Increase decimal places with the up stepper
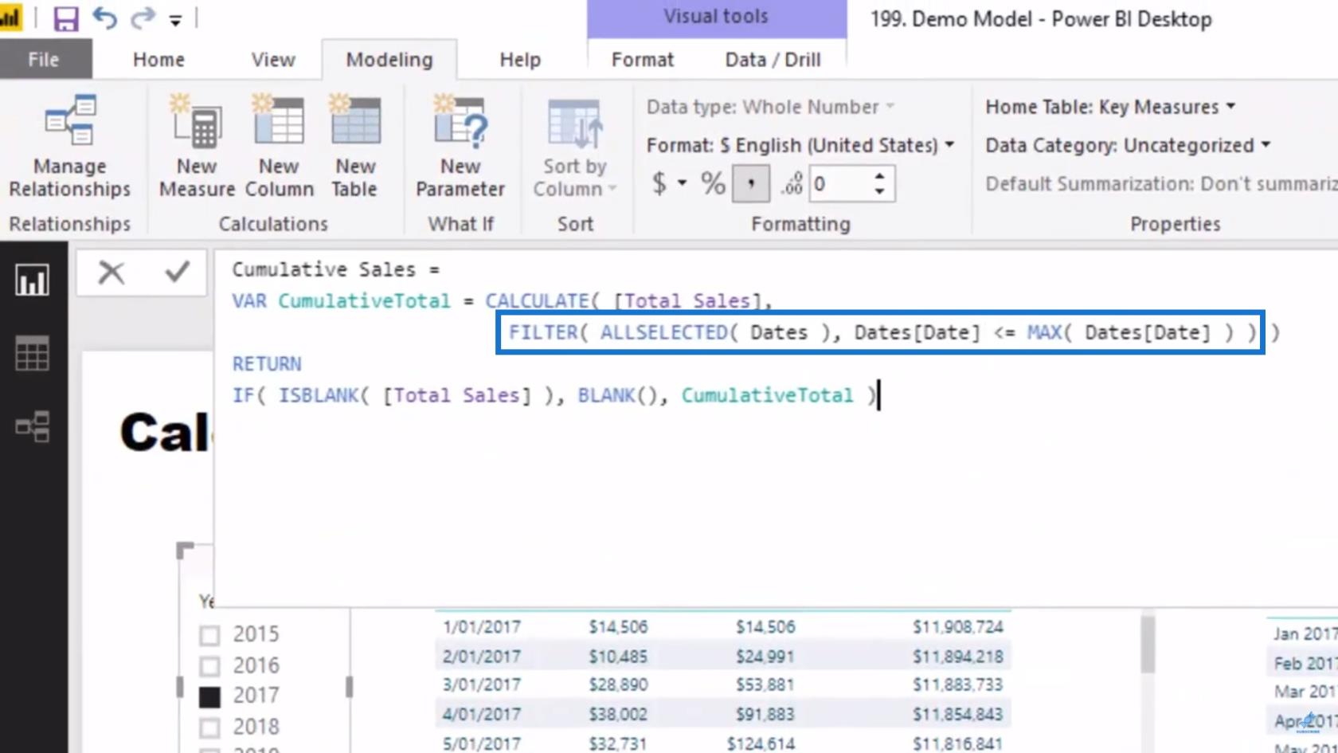Screen dimensions: 1338x753 pyautogui.click(x=879, y=176)
